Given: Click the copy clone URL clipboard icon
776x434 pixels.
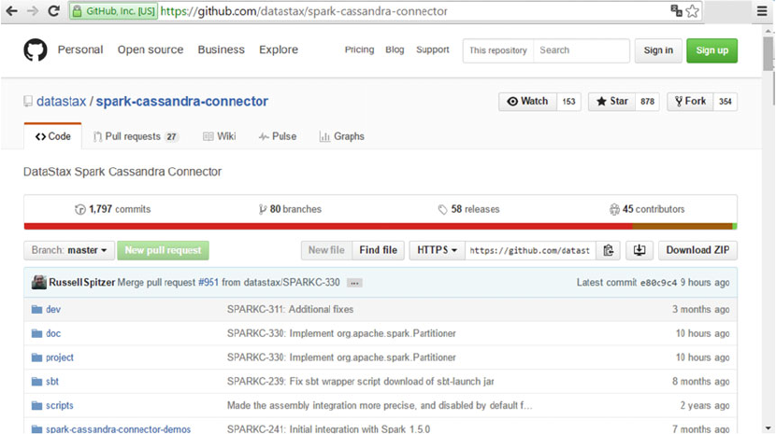Looking at the screenshot, I should [x=609, y=250].
